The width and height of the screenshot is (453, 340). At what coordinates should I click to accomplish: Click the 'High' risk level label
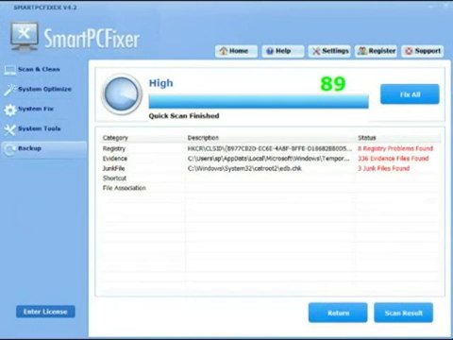pos(160,83)
